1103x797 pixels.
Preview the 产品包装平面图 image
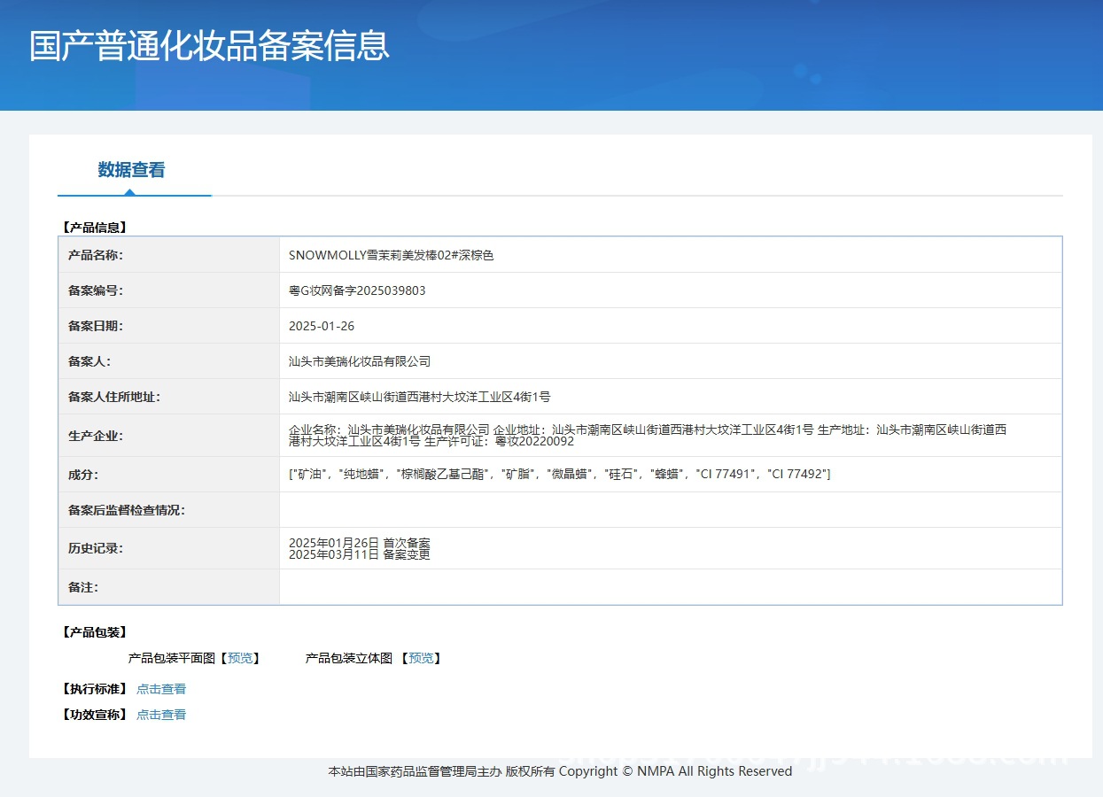(240, 658)
